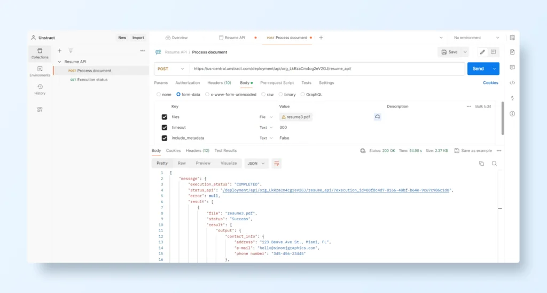Click the environment quick look icon top right
The image size is (547, 293).
(x=512, y=38)
